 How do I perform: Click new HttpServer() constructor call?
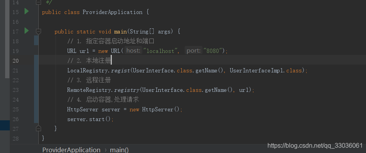click(154, 109)
